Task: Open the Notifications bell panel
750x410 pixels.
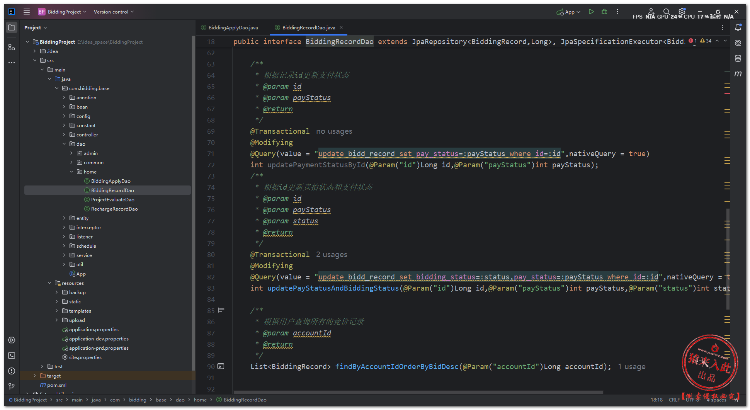Action: 738,27
